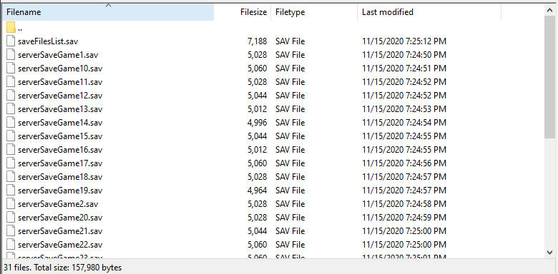Sort by the Filetype column header
558x274 pixels.
[314, 12]
